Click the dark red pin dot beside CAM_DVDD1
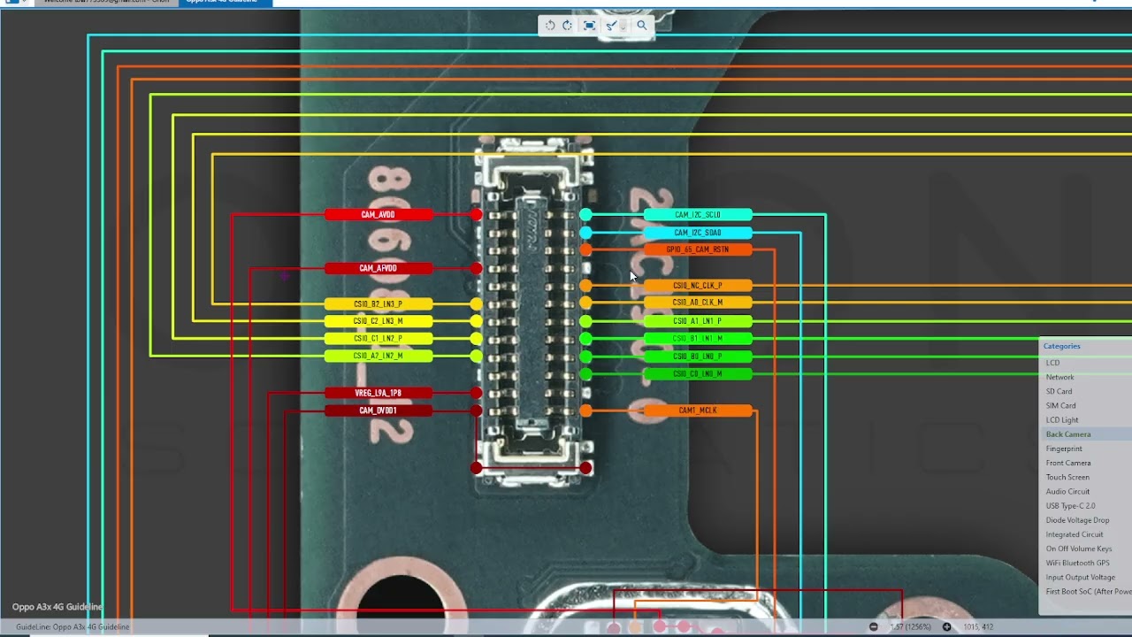The image size is (1132, 637). (477, 411)
